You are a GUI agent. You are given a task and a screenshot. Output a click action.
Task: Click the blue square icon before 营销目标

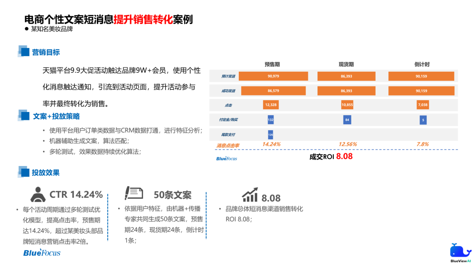coord(24,51)
